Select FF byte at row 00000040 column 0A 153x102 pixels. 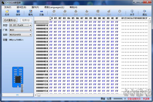coord(95,35)
